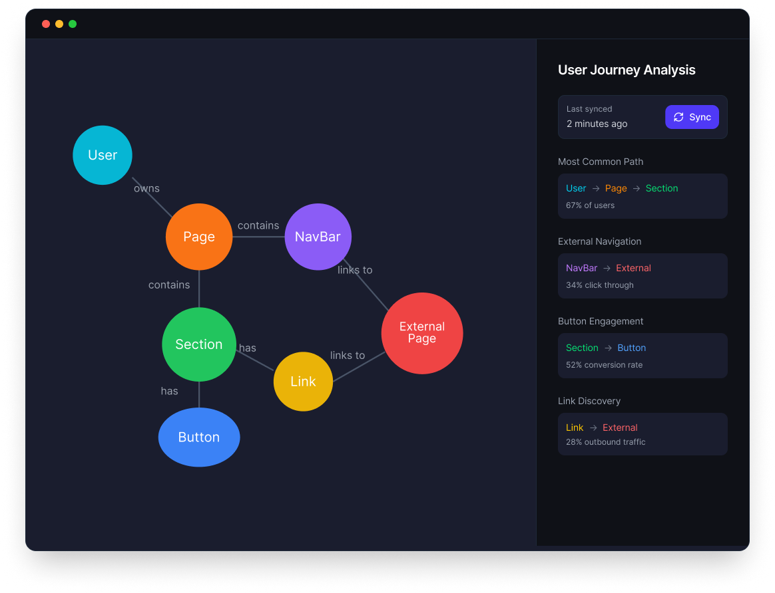Viewport: 775px width, 593px height.
Task: Select the green Section node
Action: tap(199, 344)
